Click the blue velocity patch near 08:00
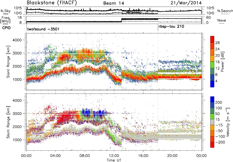233x162 pixels. point(86,112)
